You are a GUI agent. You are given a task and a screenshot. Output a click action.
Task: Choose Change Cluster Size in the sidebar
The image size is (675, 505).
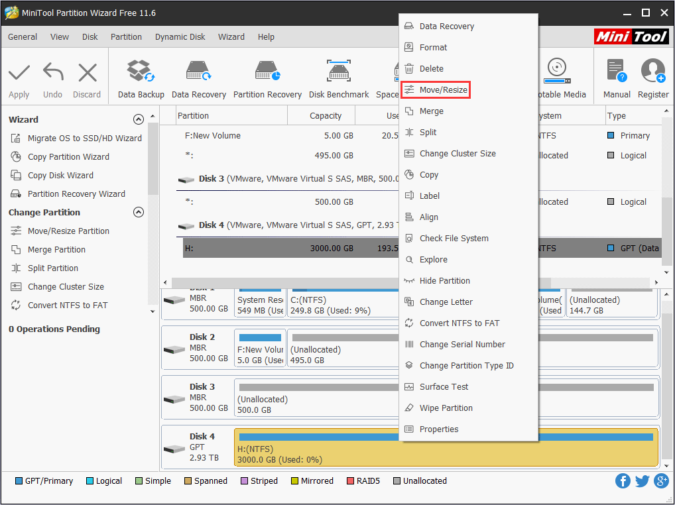[x=57, y=286]
